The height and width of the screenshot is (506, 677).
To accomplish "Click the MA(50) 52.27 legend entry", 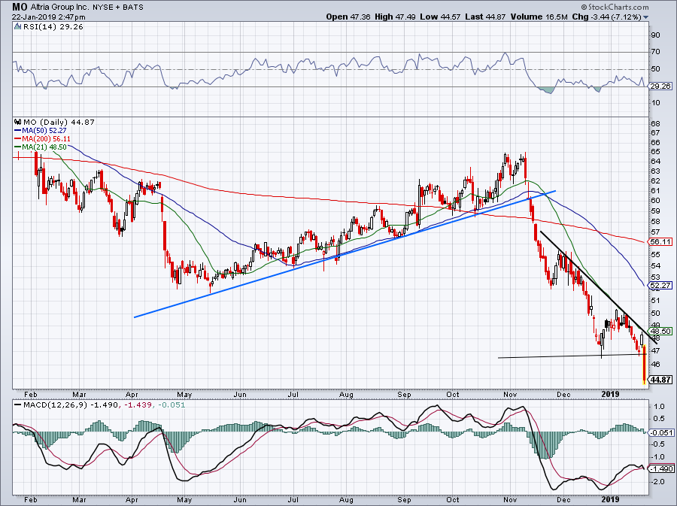I will click(44, 130).
